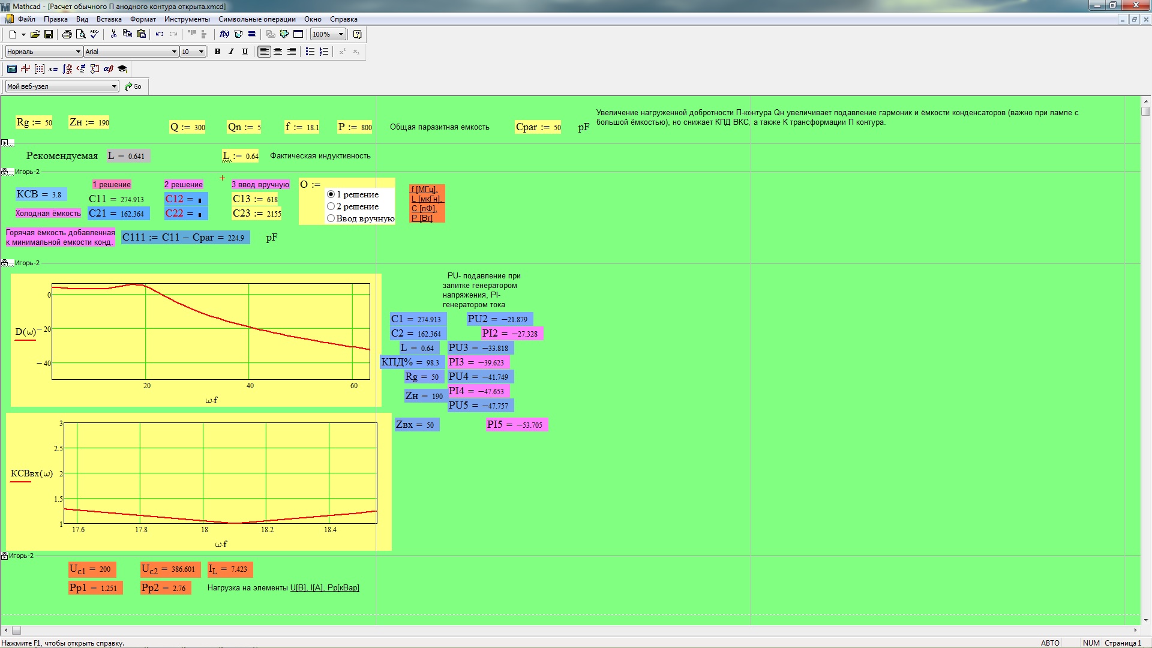Select the "1 решение" radio option
The height and width of the screenshot is (648, 1152).
tap(331, 194)
